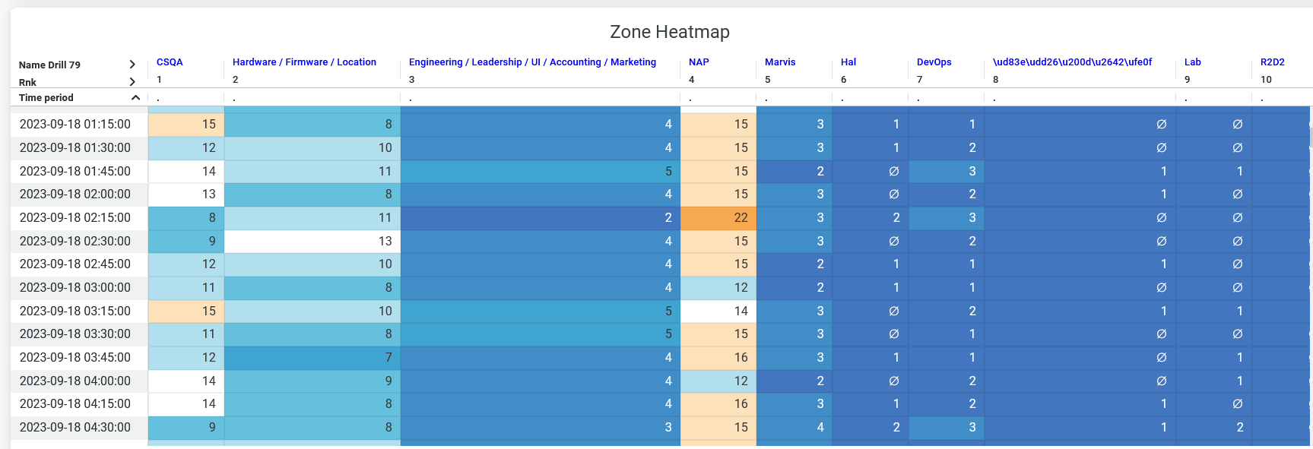The height and width of the screenshot is (449, 1313).
Task: Collapse the Time period sort arrow
Action: 135,97
